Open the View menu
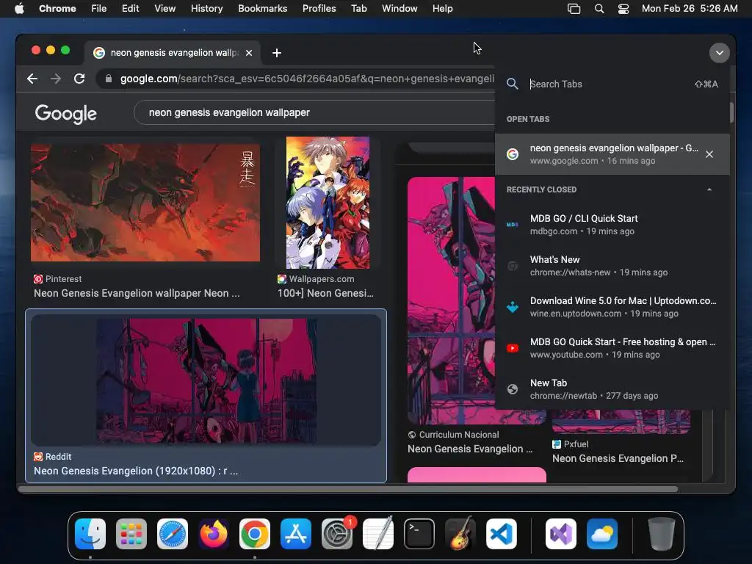The width and height of the screenshot is (752, 564). (x=164, y=9)
